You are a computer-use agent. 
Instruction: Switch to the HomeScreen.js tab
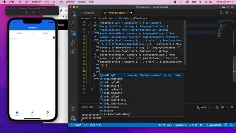(117, 13)
